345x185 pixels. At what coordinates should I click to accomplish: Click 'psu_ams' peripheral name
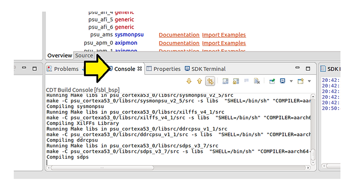[102, 35]
